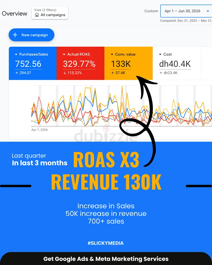
Task: Click the Overview page heading
Action: (x=15, y=14)
